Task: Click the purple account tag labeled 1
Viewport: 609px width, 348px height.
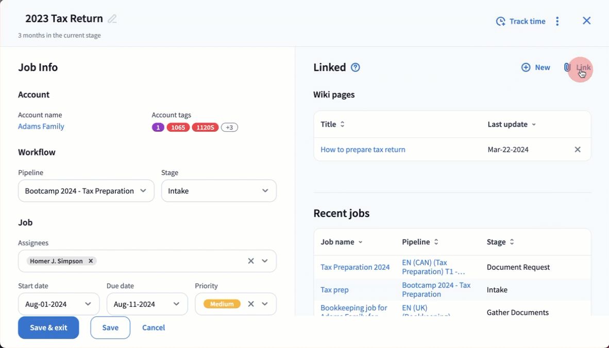Action: click(158, 128)
